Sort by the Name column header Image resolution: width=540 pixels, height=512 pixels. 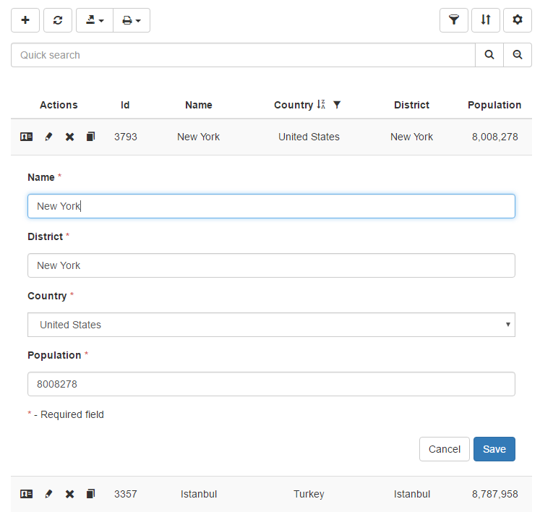(x=198, y=105)
